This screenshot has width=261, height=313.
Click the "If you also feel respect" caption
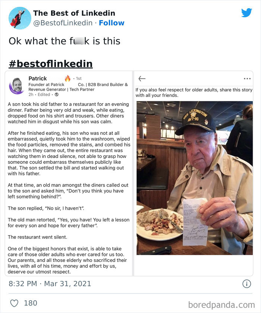tap(188, 92)
